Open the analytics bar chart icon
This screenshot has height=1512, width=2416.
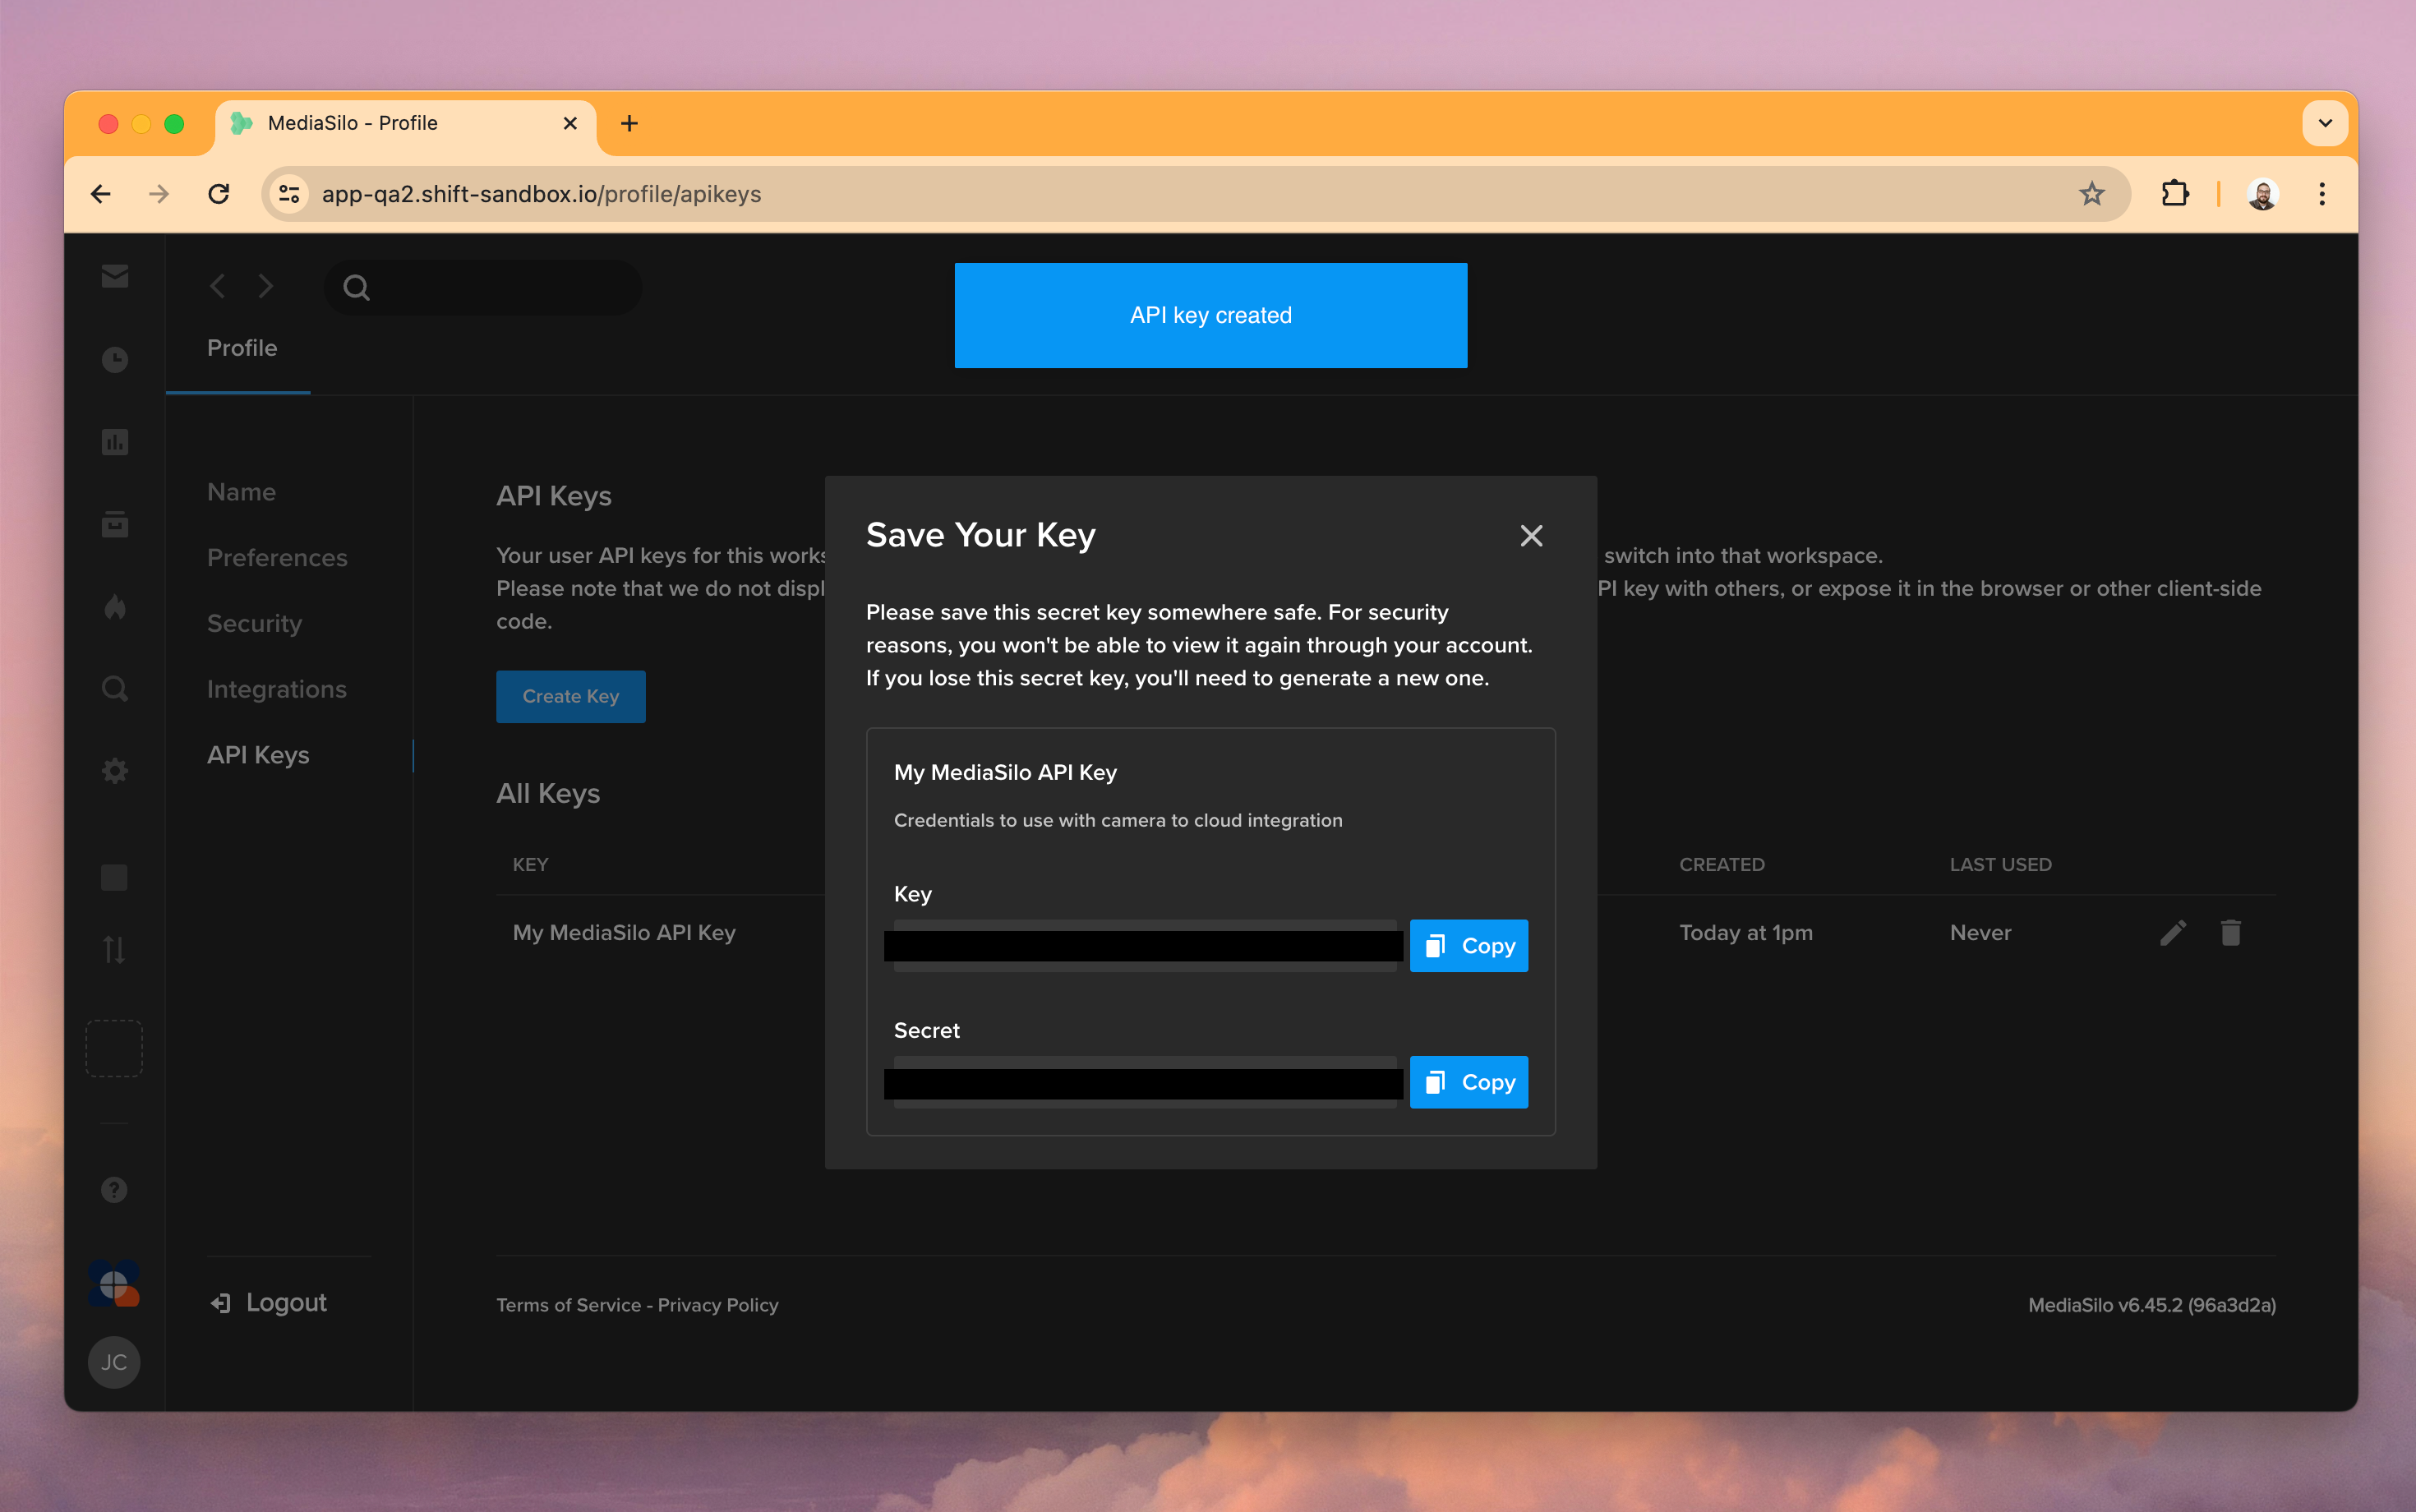(x=114, y=441)
